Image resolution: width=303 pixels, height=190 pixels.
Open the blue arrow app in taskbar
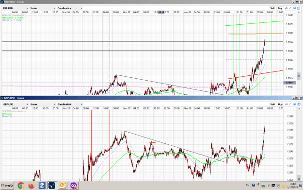tap(42, 186)
